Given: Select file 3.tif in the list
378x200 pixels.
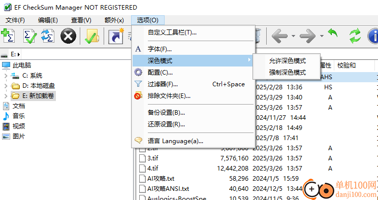Looking at the screenshot, I should point(153,158).
